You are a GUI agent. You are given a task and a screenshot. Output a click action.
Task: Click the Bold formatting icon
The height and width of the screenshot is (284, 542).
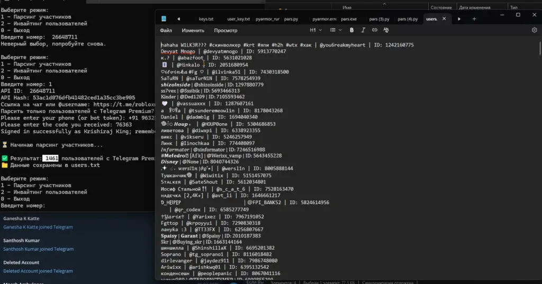(x=352, y=31)
